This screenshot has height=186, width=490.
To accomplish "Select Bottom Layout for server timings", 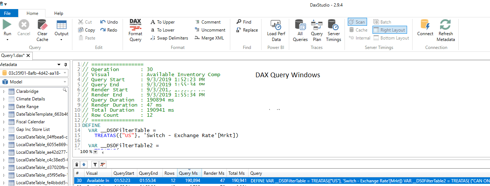I will [391, 38].
